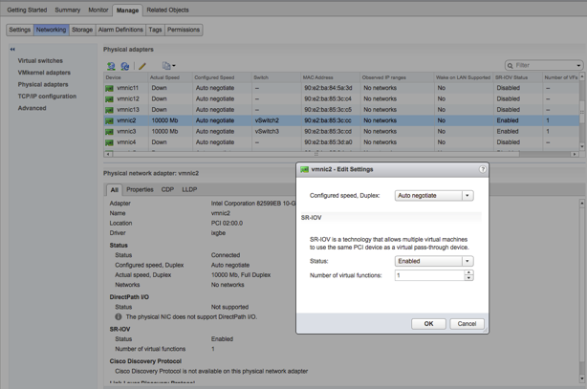
Task: Click the vmnic3 adapter icon in table
Action: point(109,132)
